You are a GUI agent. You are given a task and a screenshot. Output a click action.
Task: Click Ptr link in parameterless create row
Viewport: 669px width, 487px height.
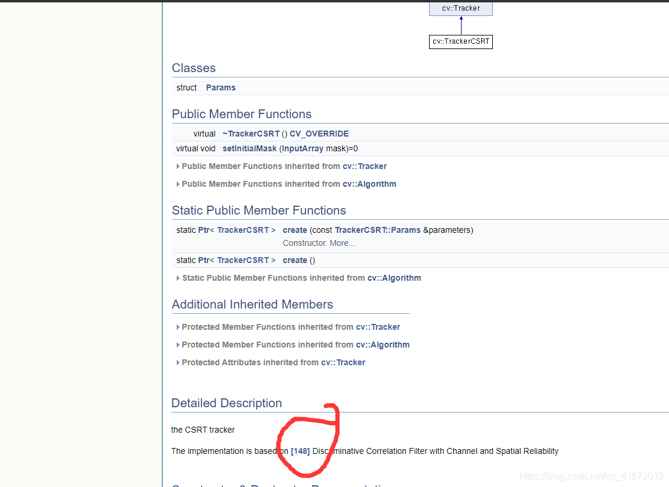(x=204, y=261)
